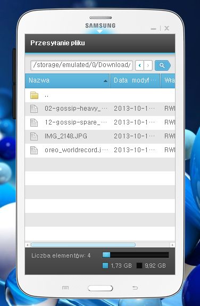Tap the tablet menu hardware key
Image resolution: width=200 pixels, height=306 pixels.
[65, 288]
